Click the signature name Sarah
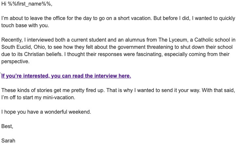Viewport: 244px width, 151px height. [x=8, y=141]
